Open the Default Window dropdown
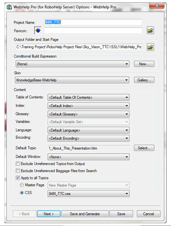 pyautogui.click(x=89, y=157)
